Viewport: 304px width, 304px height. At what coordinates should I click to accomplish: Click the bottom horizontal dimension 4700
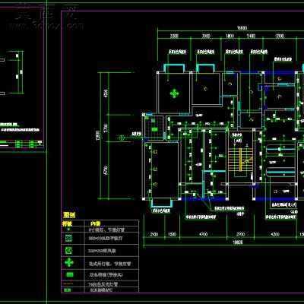[203, 234]
